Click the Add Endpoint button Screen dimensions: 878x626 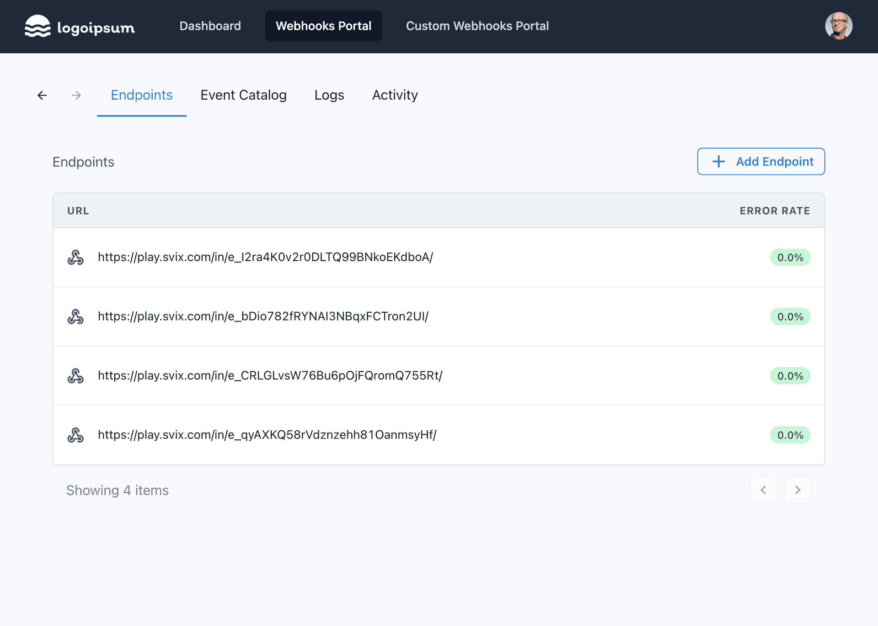tap(760, 161)
